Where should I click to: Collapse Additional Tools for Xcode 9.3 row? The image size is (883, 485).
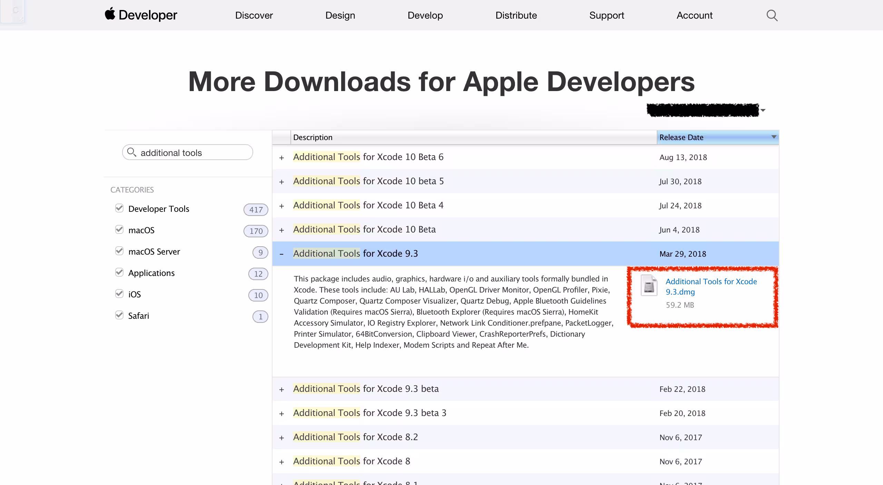282,254
